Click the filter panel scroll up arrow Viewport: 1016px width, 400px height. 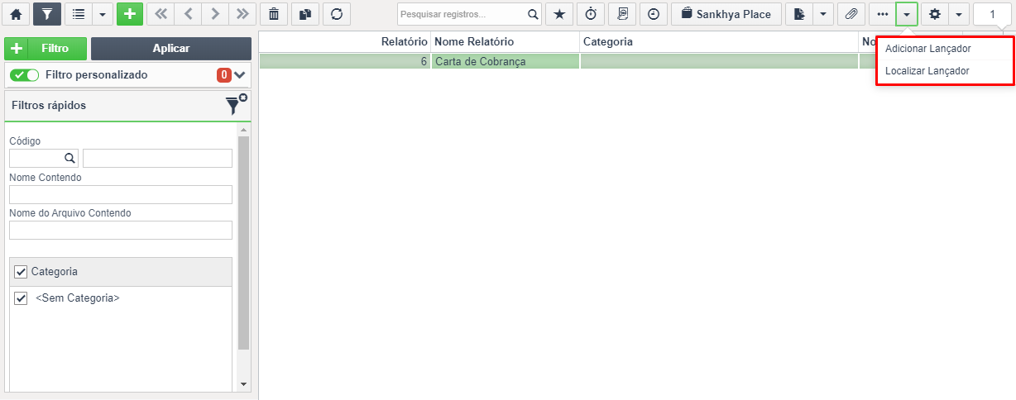coord(243,130)
